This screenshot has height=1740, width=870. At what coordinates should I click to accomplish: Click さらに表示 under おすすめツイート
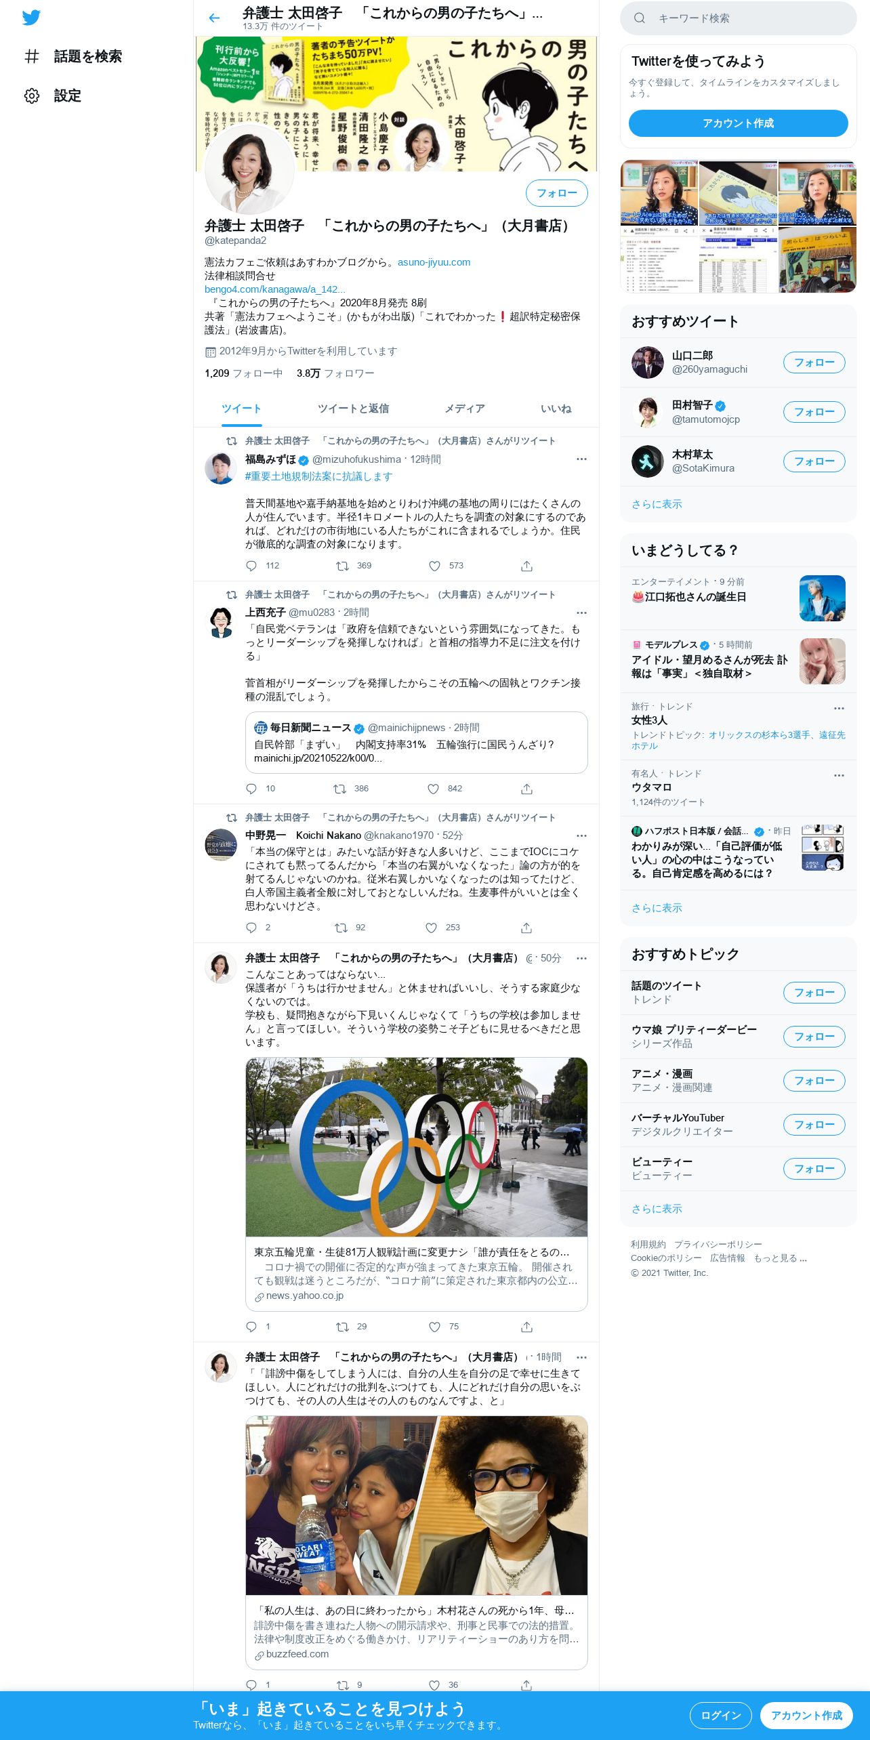(x=657, y=504)
